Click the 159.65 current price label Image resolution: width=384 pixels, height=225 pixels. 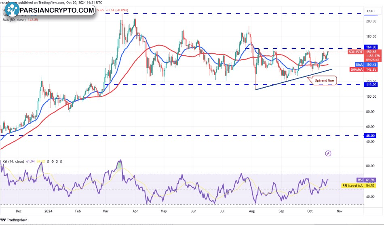[371, 52]
